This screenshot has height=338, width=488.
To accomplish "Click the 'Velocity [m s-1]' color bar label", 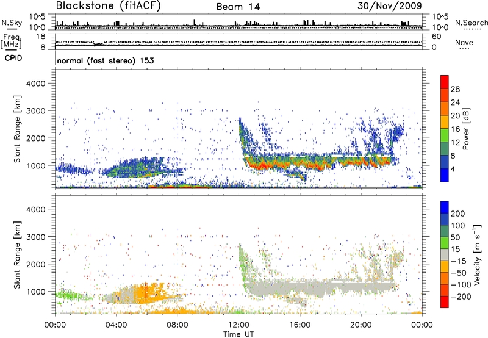I will click(x=476, y=254).
